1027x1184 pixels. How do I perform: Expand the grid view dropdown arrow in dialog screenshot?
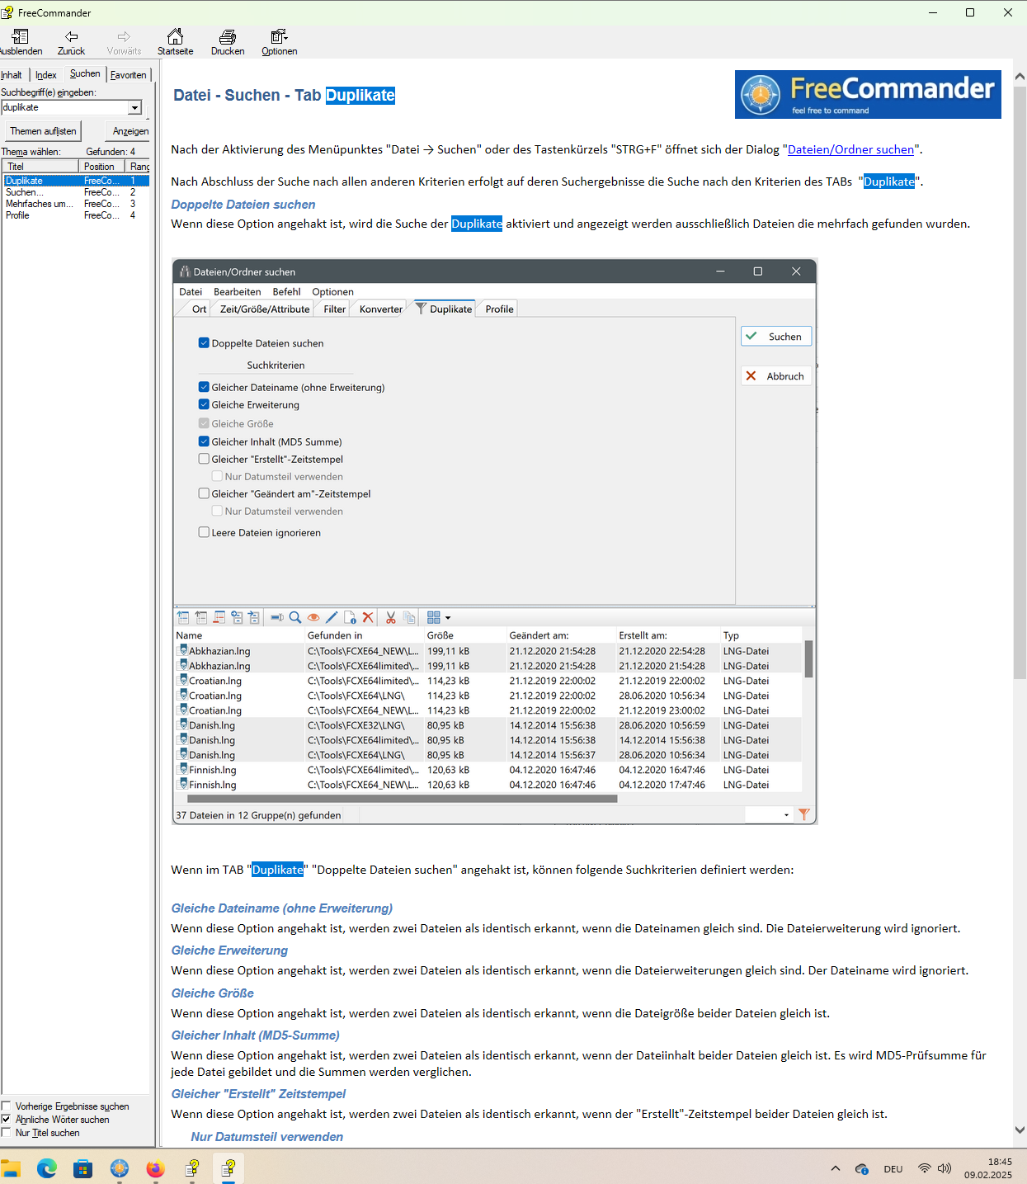(448, 617)
